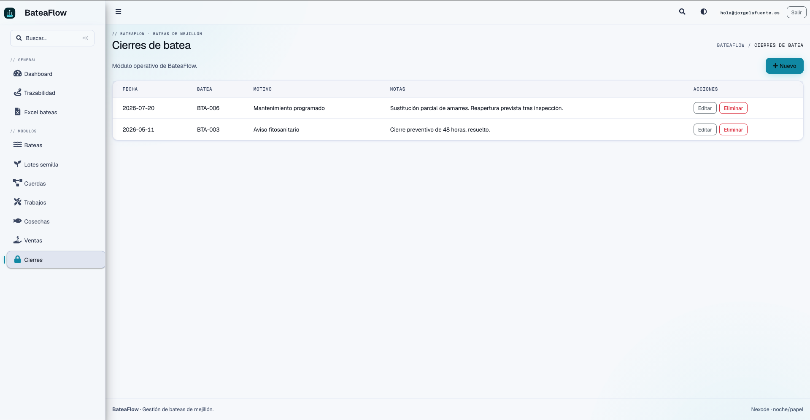Click the Mantenimiento programado cell
Image resolution: width=810 pixels, height=420 pixels.
tap(289, 108)
